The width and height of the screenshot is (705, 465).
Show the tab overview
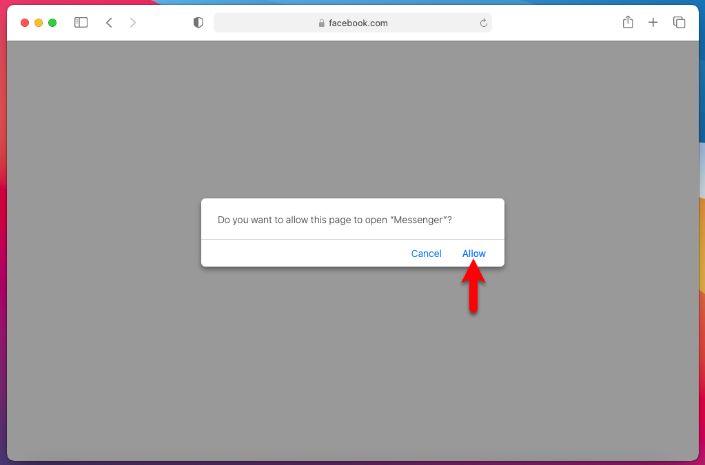(x=679, y=23)
